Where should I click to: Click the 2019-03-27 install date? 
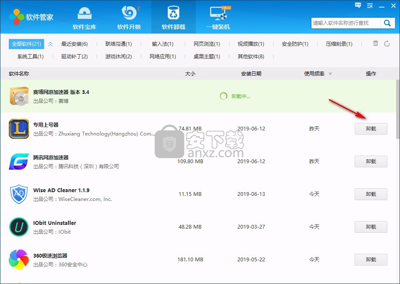pos(251,227)
